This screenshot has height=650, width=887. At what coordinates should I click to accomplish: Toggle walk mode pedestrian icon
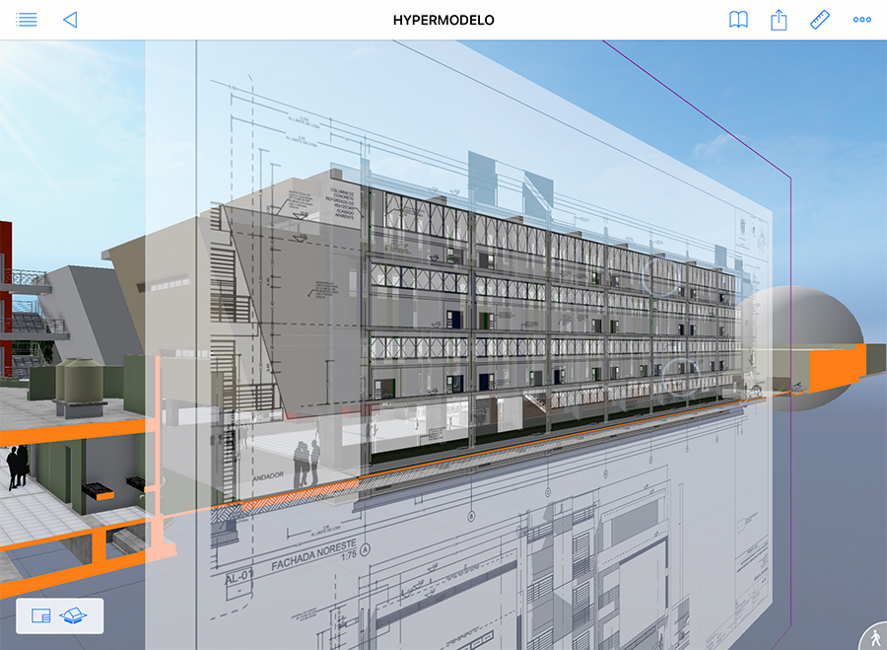[x=872, y=637]
